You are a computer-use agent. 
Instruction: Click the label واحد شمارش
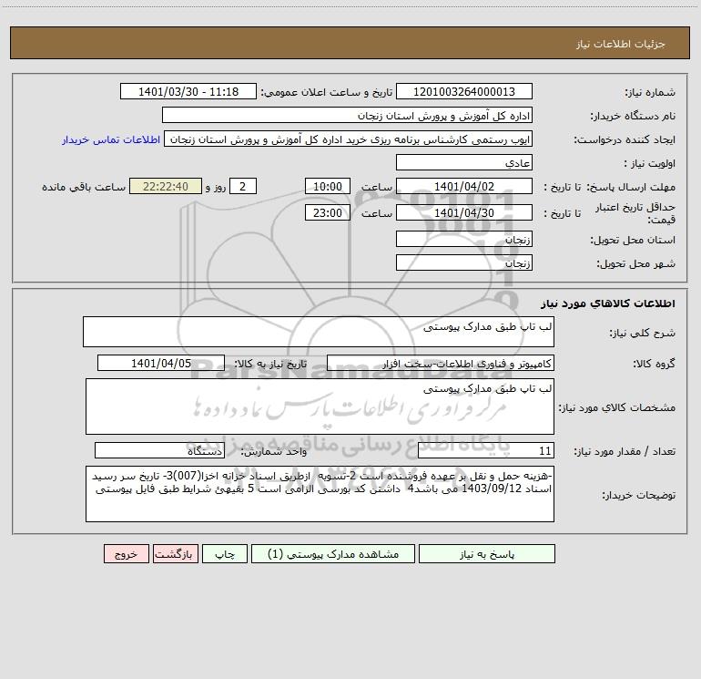pos(274,452)
